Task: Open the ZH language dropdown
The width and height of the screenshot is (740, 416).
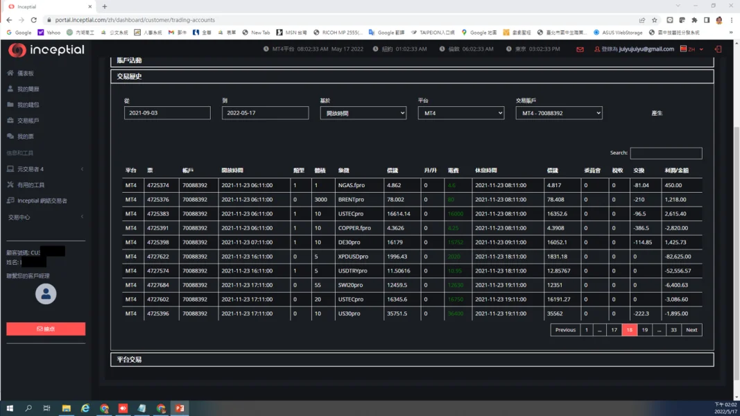Action: point(691,49)
